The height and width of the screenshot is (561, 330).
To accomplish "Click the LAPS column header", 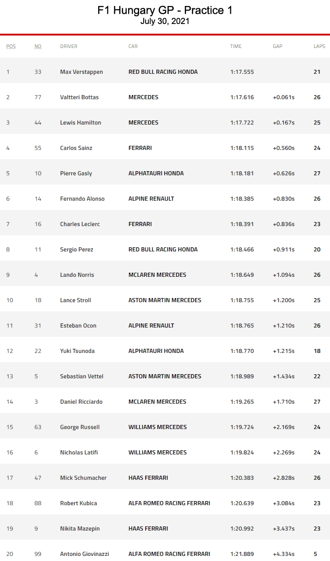I will 319,46.
